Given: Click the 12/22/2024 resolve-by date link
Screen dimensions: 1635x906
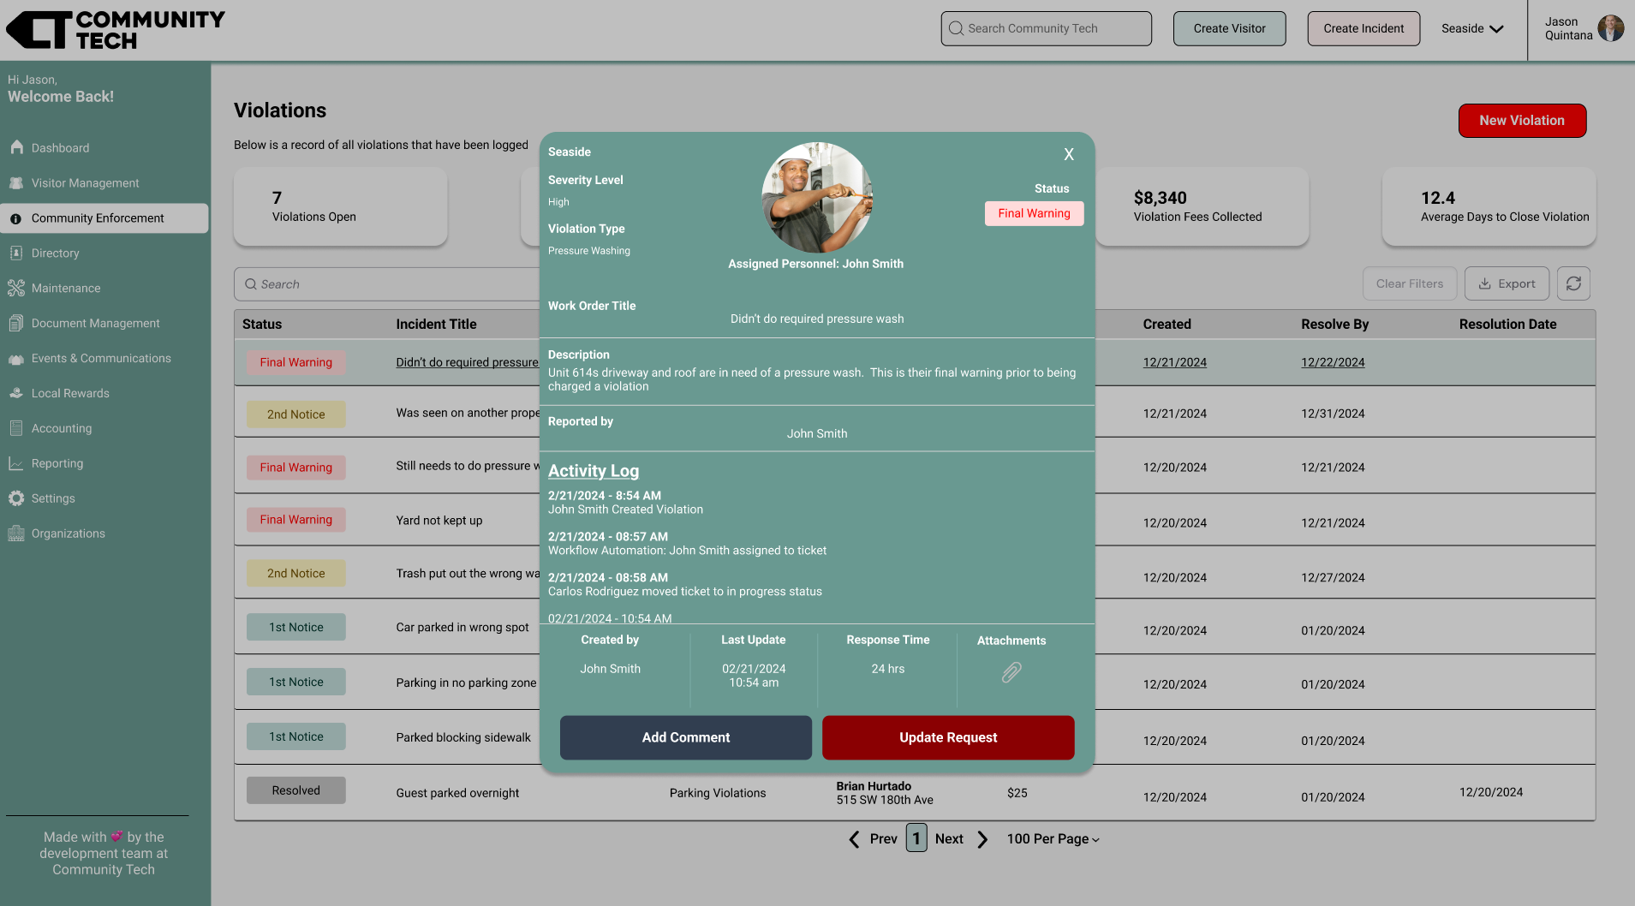Looking at the screenshot, I should pos(1333,362).
